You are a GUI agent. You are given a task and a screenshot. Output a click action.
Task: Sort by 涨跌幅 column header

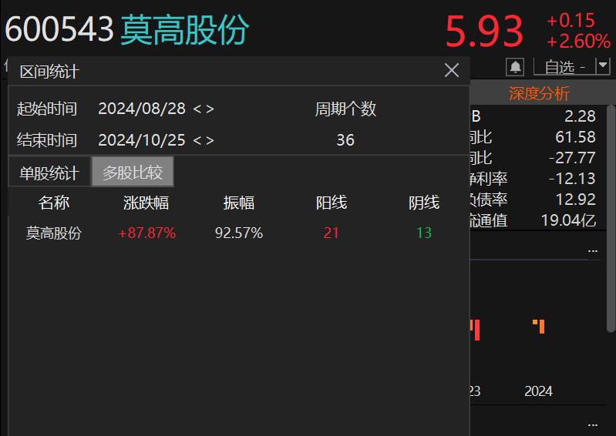point(146,203)
